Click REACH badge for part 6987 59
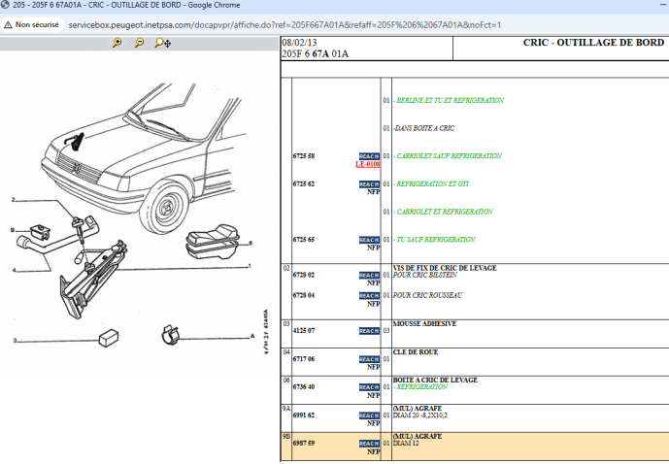This screenshot has width=669, height=464. tap(369, 444)
